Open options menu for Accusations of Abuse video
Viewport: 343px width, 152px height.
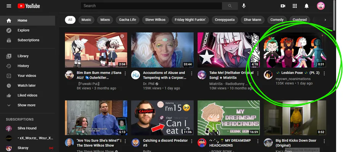191,73
